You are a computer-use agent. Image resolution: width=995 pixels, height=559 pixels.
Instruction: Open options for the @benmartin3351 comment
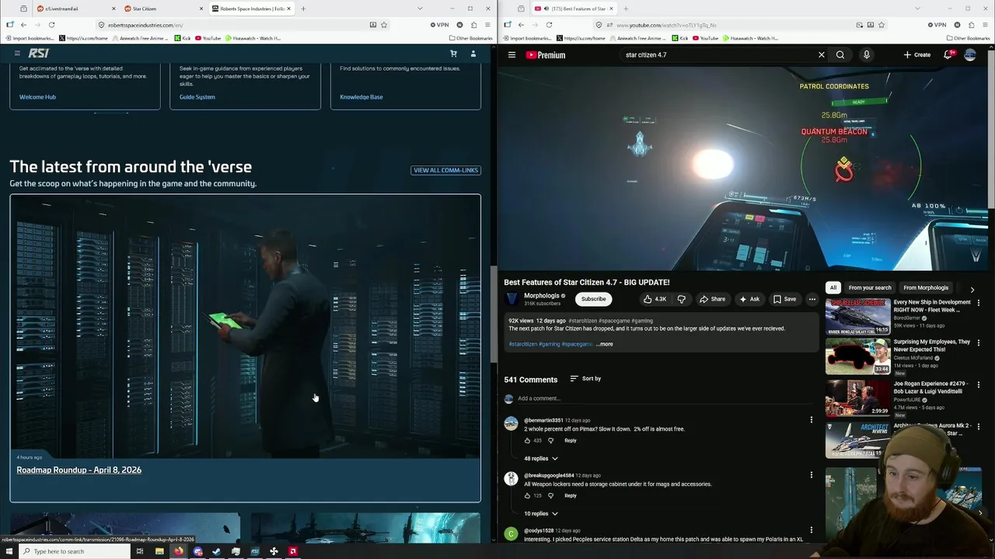coord(812,420)
